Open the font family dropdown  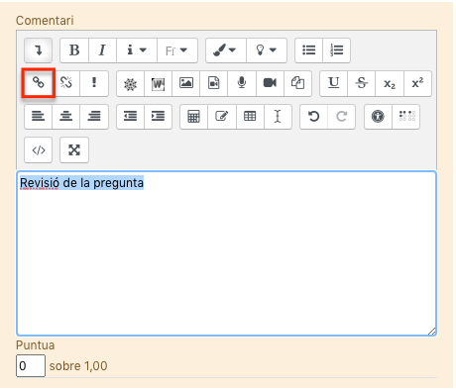coord(177,50)
